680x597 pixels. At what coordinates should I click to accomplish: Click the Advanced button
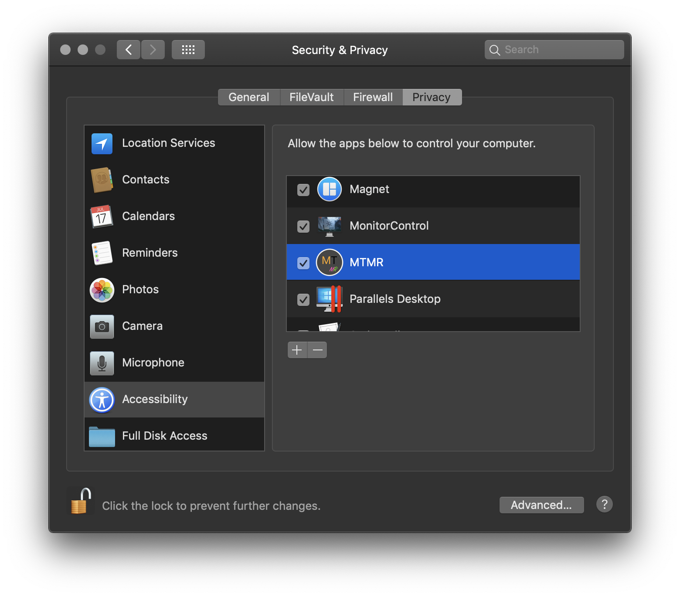tap(541, 505)
